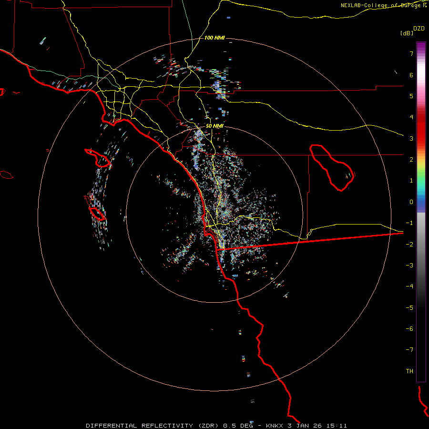429x429 pixels.
Task: Click the -4 value on the scale
Action: click(409, 286)
